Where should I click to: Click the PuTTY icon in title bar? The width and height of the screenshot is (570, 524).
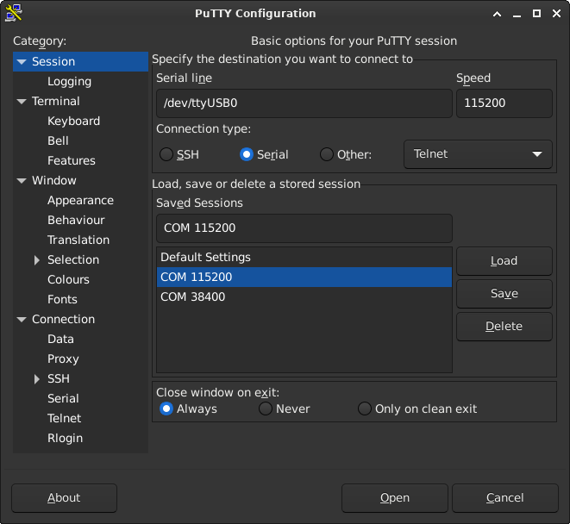click(14, 13)
